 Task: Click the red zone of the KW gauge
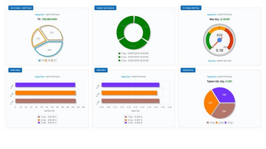click(x=231, y=39)
